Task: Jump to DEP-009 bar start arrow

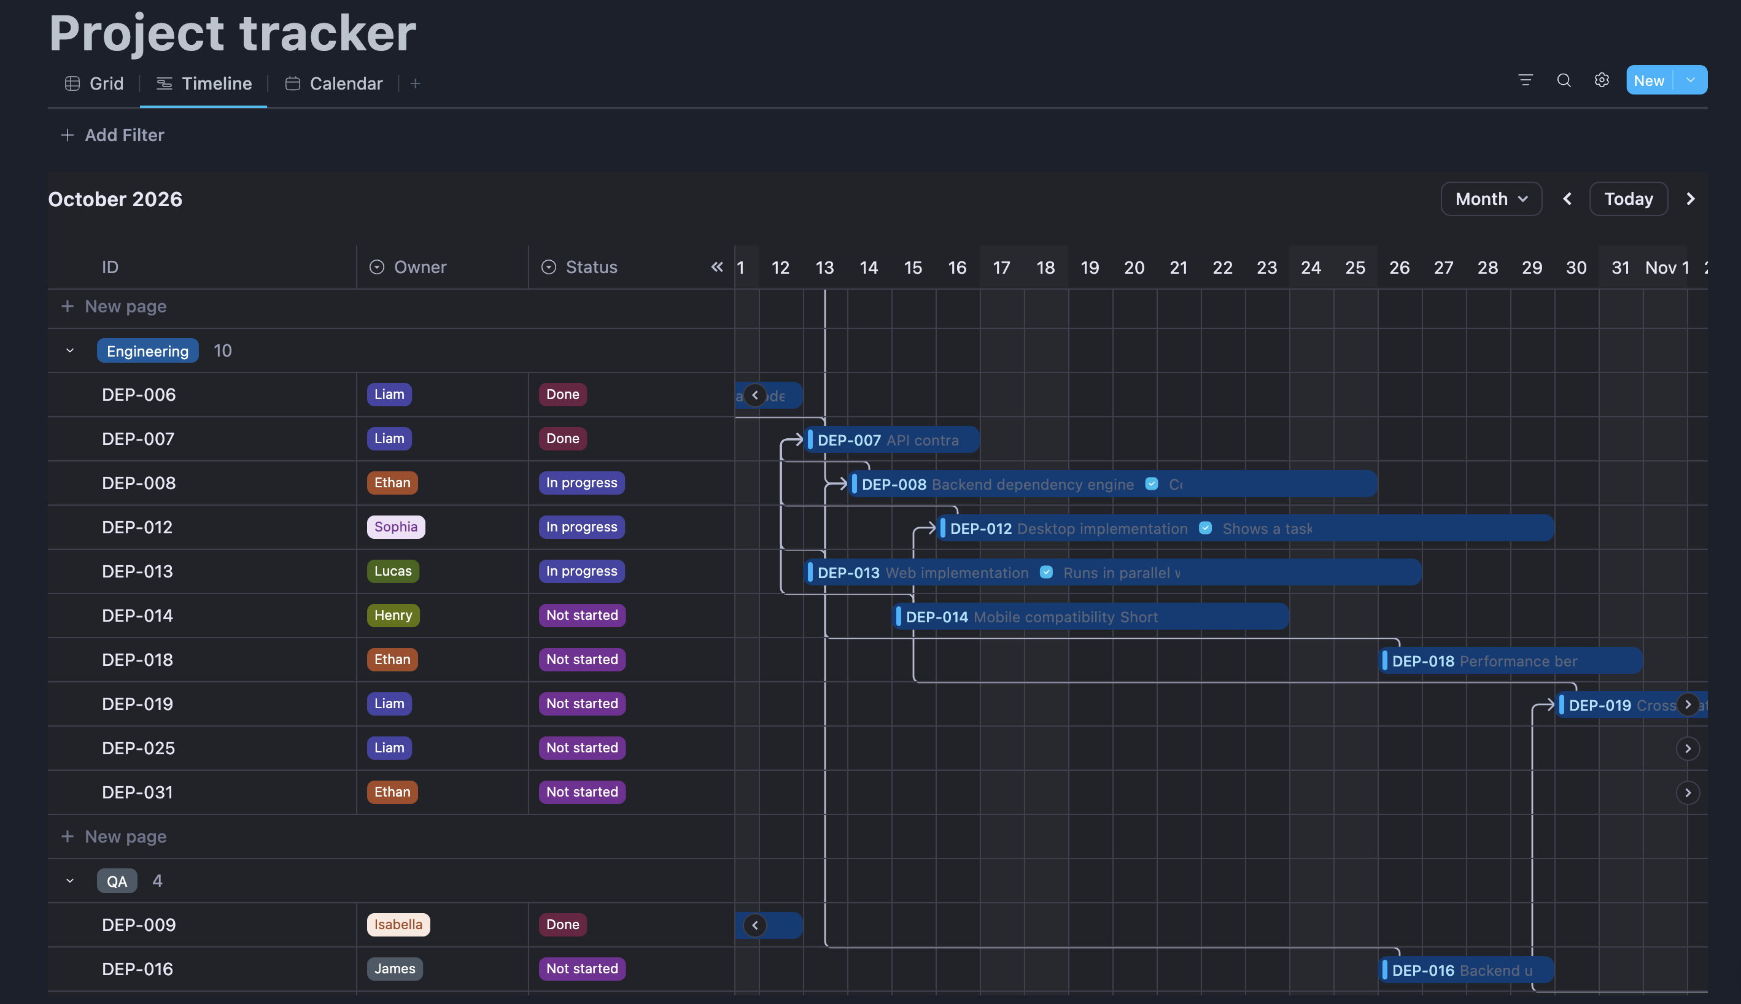Action: 754,925
